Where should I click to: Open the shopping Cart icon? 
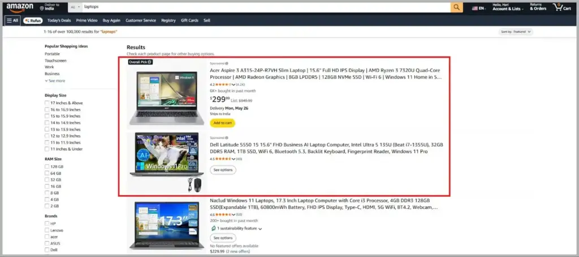(561, 7)
